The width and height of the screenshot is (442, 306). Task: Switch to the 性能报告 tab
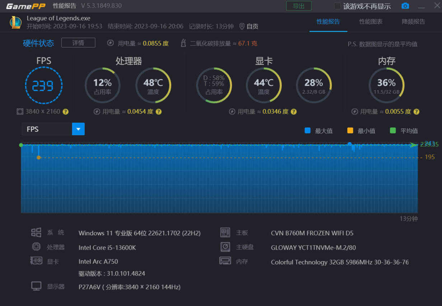(328, 22)
